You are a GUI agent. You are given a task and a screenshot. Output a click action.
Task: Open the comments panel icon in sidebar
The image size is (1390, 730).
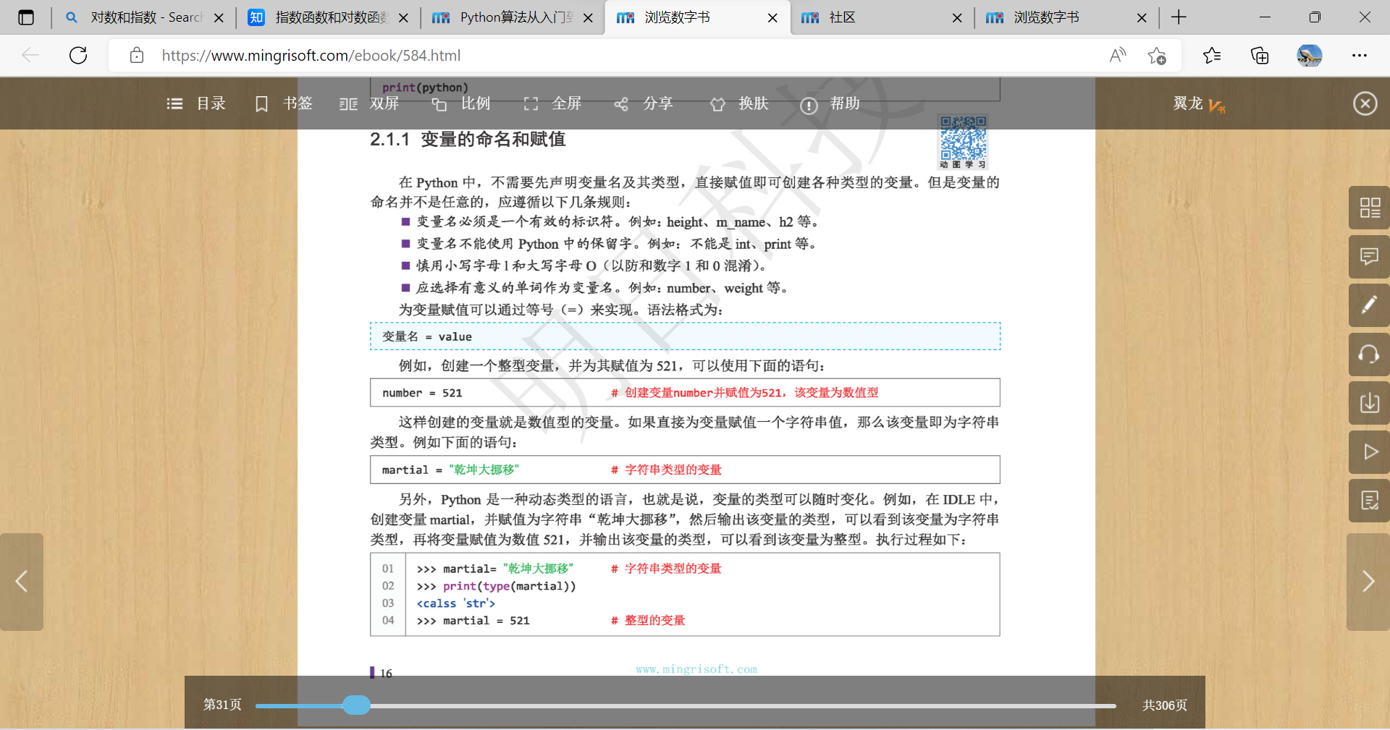click(1369, 257)
